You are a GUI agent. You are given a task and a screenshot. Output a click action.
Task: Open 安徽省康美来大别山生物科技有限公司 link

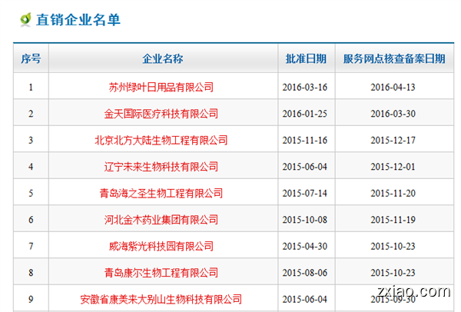pos(161,299)
